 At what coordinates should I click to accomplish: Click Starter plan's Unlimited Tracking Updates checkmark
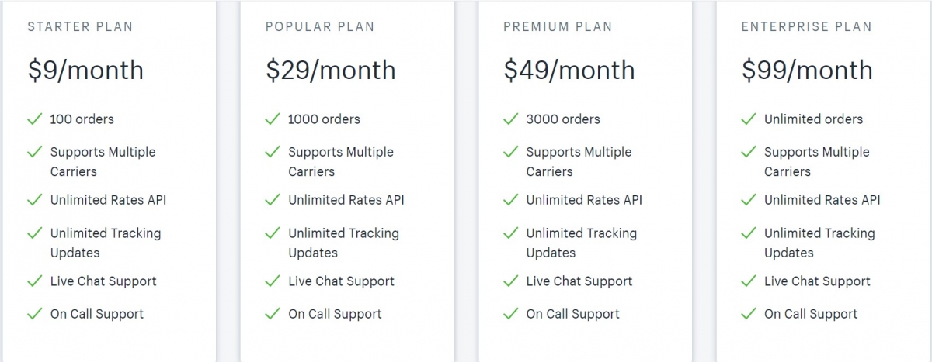pyautogui.click(x=34, y=233)
